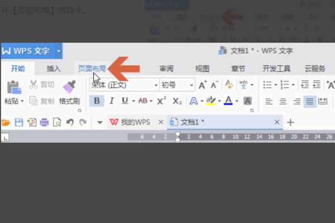Click the numbered list icon

coord(285,85)
